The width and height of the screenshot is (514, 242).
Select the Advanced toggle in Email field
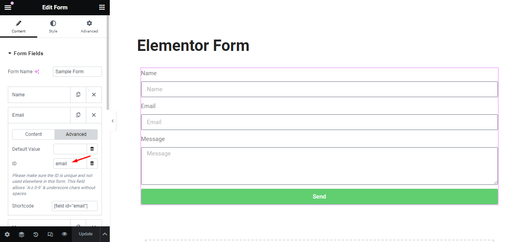point(76,134)
